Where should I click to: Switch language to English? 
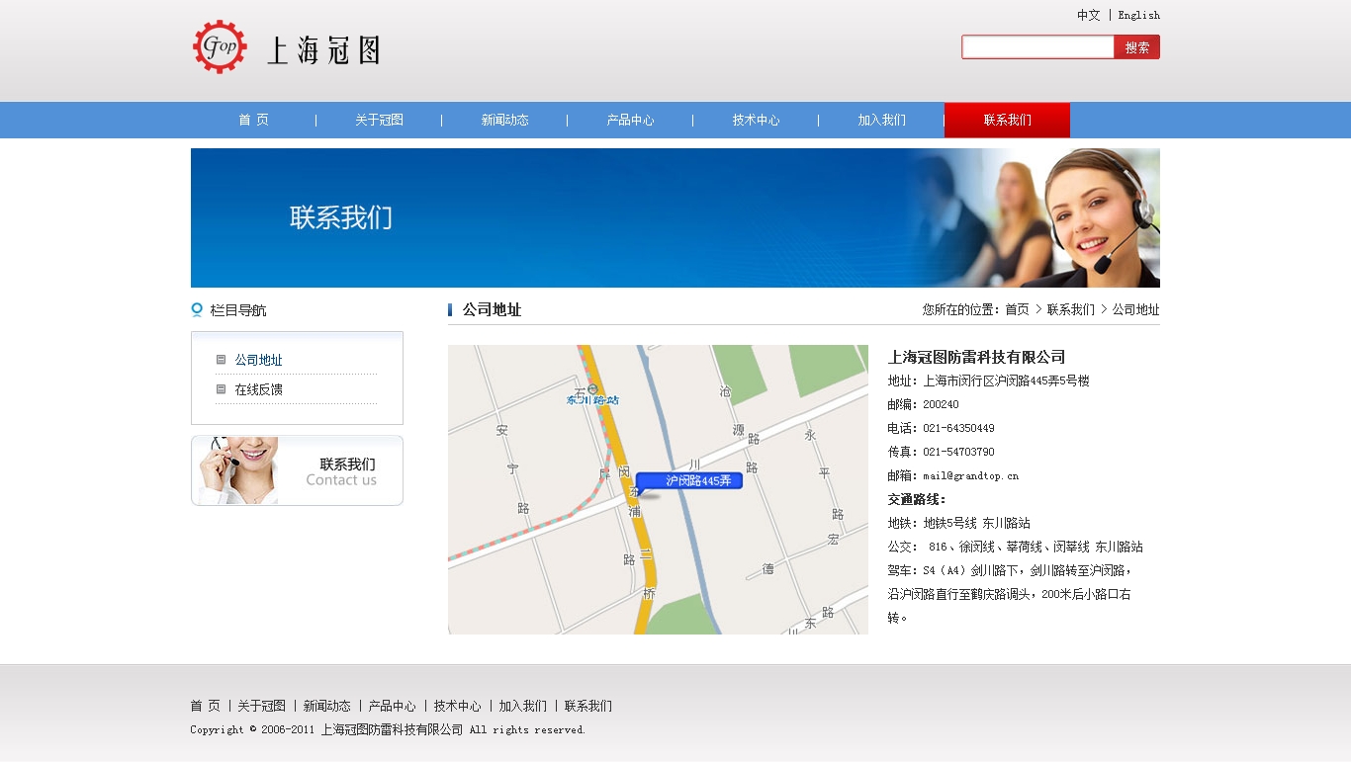[1138, 15]
